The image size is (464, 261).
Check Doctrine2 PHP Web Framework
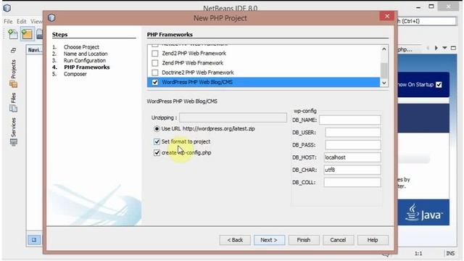coord(154,72)
